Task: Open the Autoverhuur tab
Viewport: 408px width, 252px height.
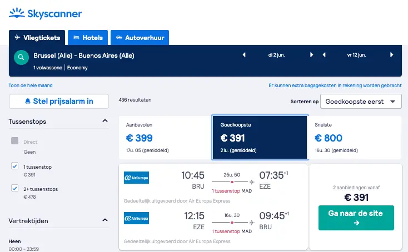Action: (140, 38)
